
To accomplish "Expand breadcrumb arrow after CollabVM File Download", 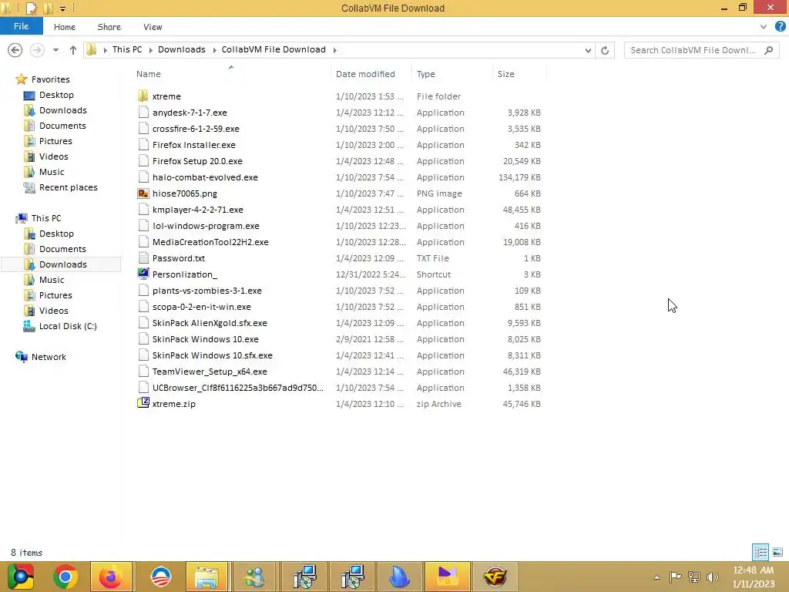I will pyautogui.click(x=334, y=50).
